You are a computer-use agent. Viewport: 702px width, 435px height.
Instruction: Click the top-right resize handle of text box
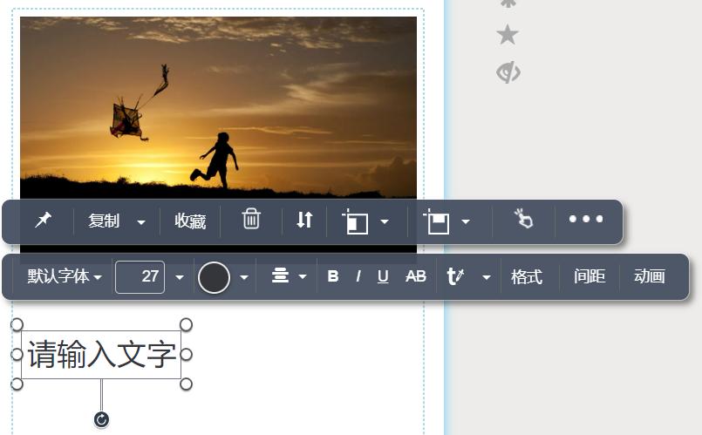(x=186, y=324)
